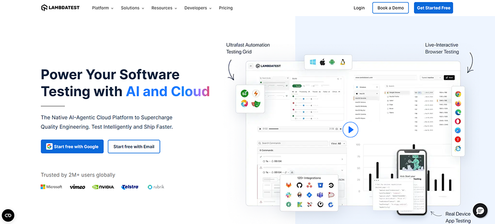Click the Yandex browser icon

[458, 139]
